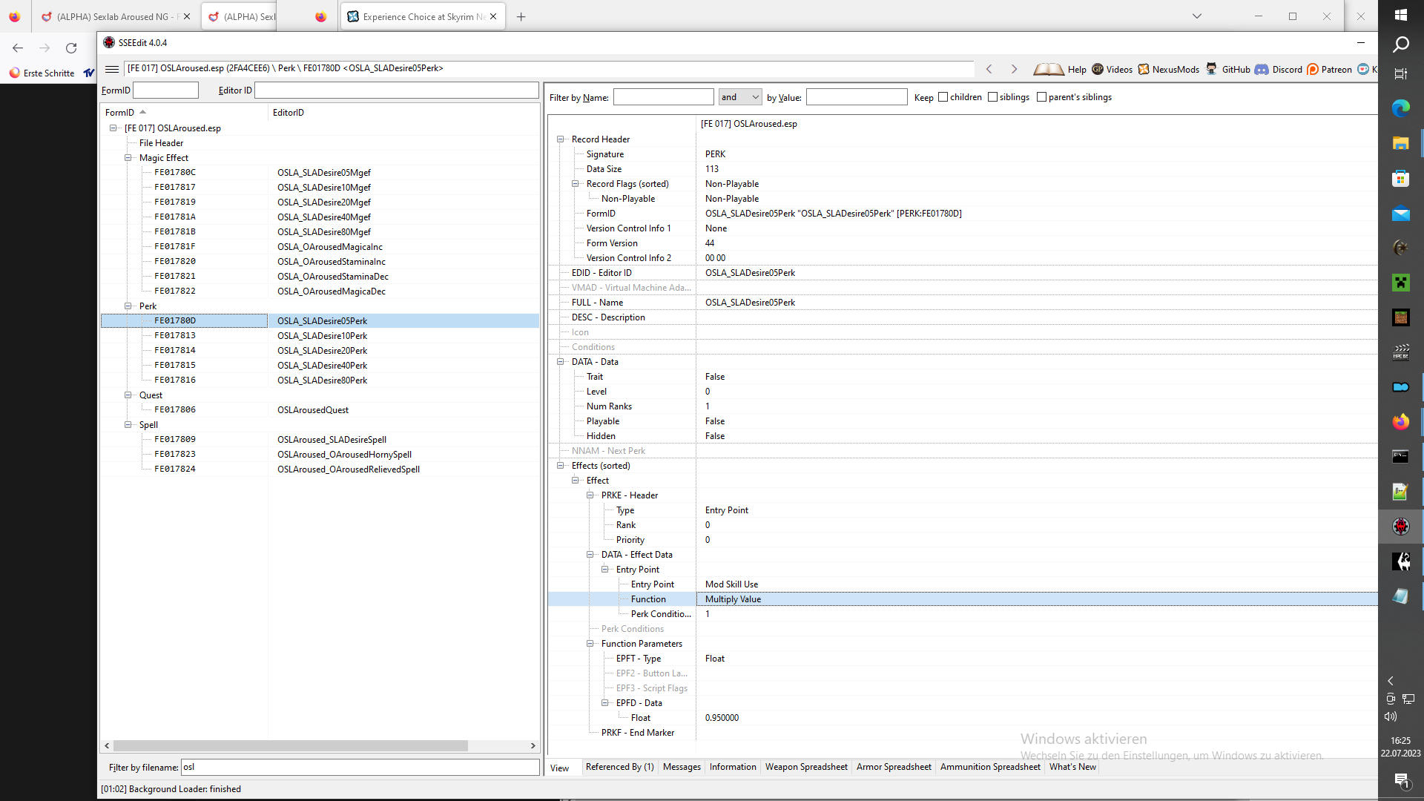
Task: Sort by the EditorID column header
Action: pyautogui.click(x=403, y=112)
